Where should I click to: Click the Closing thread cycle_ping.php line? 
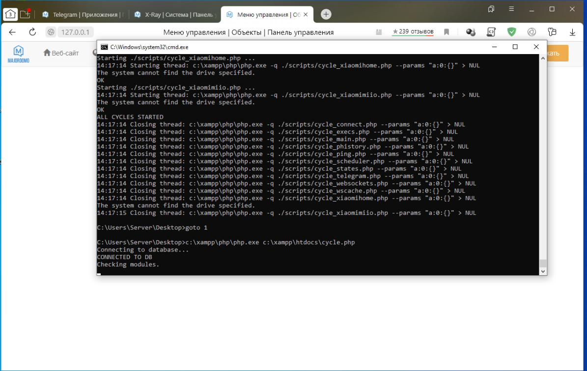point(275,154)
